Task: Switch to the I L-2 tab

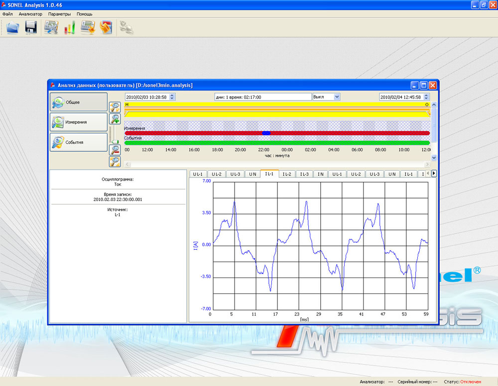Action: click(x=287, y=174)
